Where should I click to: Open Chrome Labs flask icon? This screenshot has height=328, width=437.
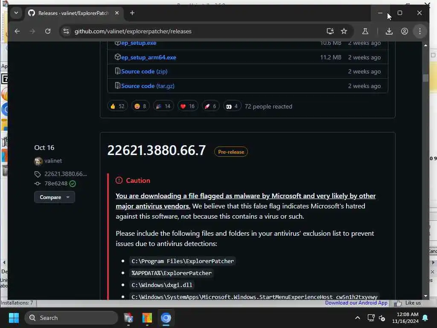point(365,31)
